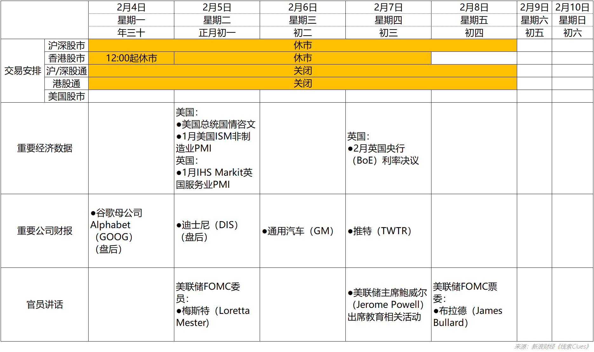Select the 推特（TWTR）earnings cell

click(379, 231)
